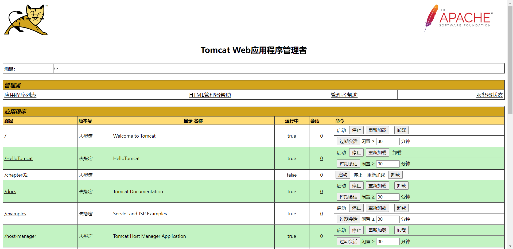The image size is (513, 249).
Task: Open the /host-manager application link
Action: 20,236
